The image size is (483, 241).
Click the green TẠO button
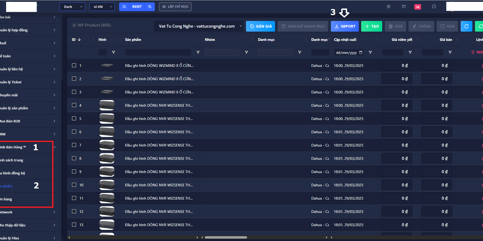coord(372,26)
